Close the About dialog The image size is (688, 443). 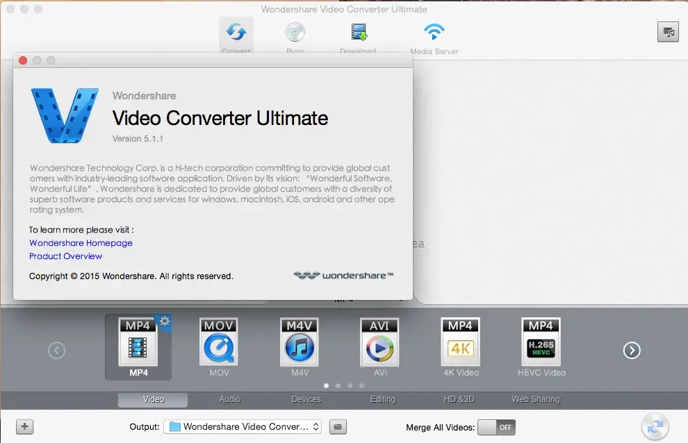coord(23,60)
